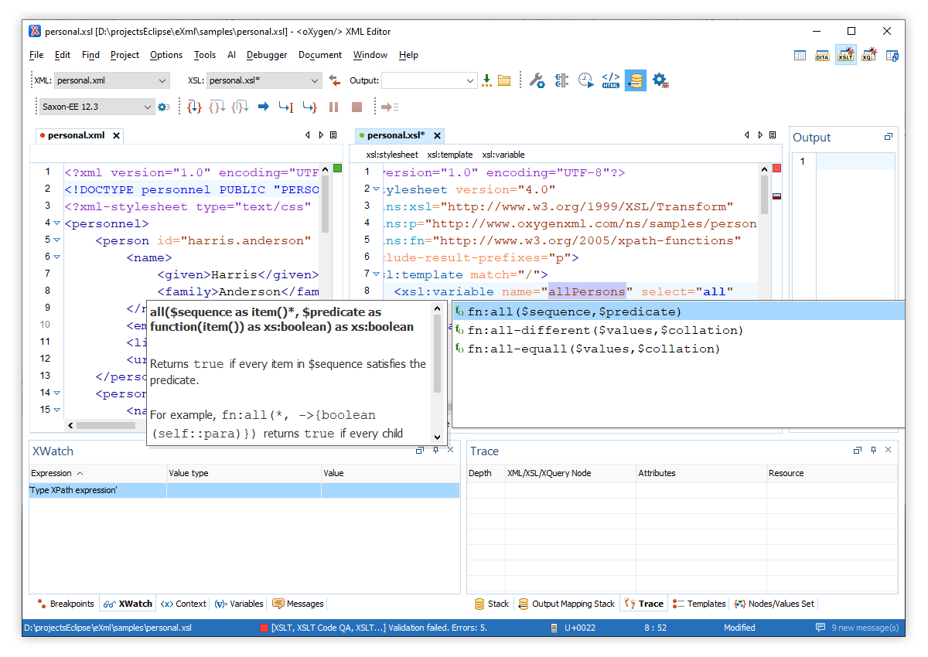Open the Help menu

408,55
